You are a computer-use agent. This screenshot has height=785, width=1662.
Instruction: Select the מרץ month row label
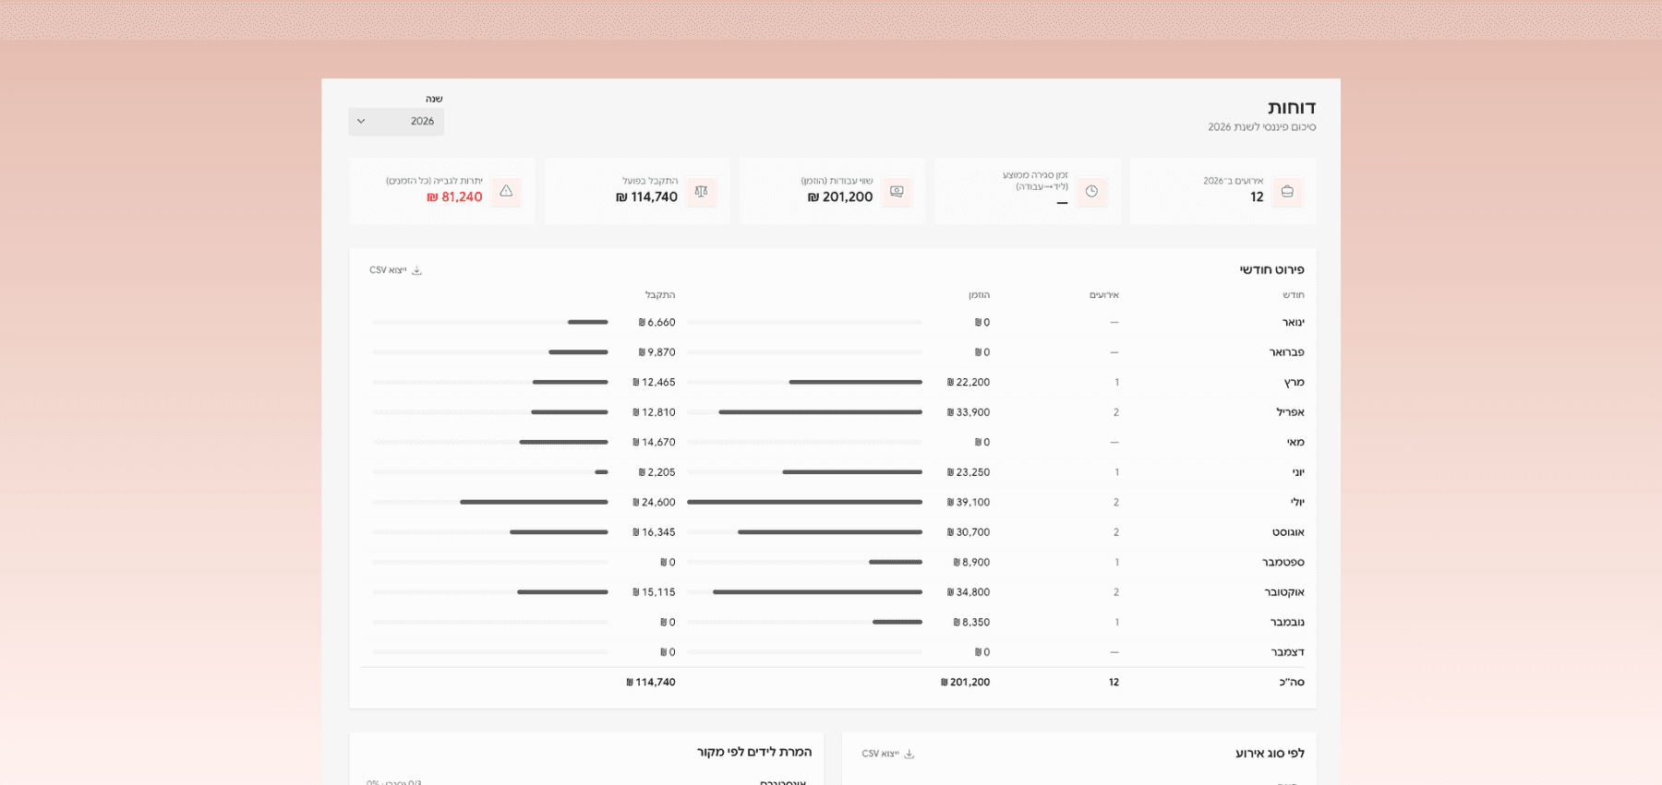(1295, 383)
